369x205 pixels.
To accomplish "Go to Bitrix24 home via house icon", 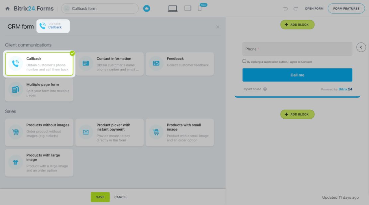I will click(x=8, y=9).
